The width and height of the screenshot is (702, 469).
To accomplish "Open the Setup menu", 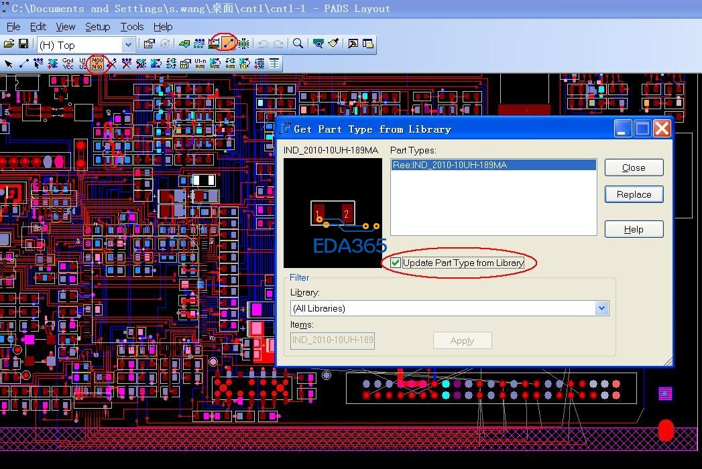I will (98, 27).
